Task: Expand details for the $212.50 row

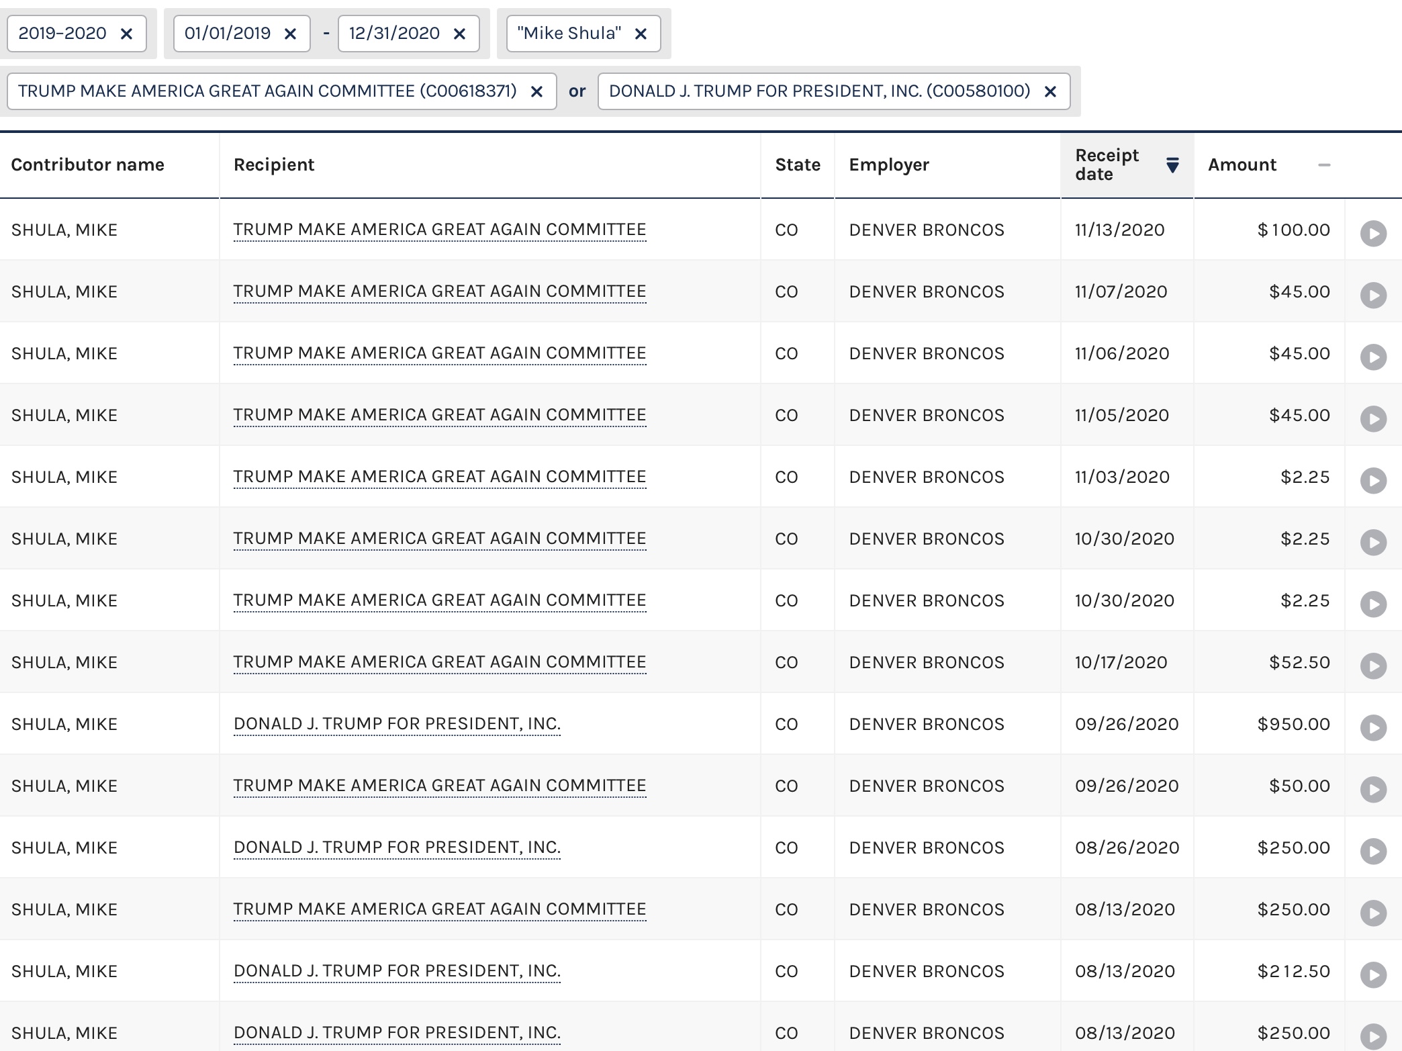Action: [x=1373, y=975]
